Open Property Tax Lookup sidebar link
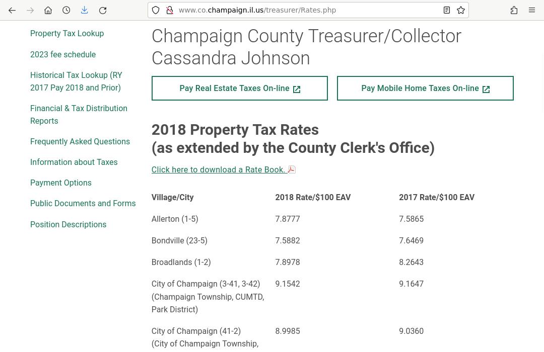544x352 pixels. [67, 34]
